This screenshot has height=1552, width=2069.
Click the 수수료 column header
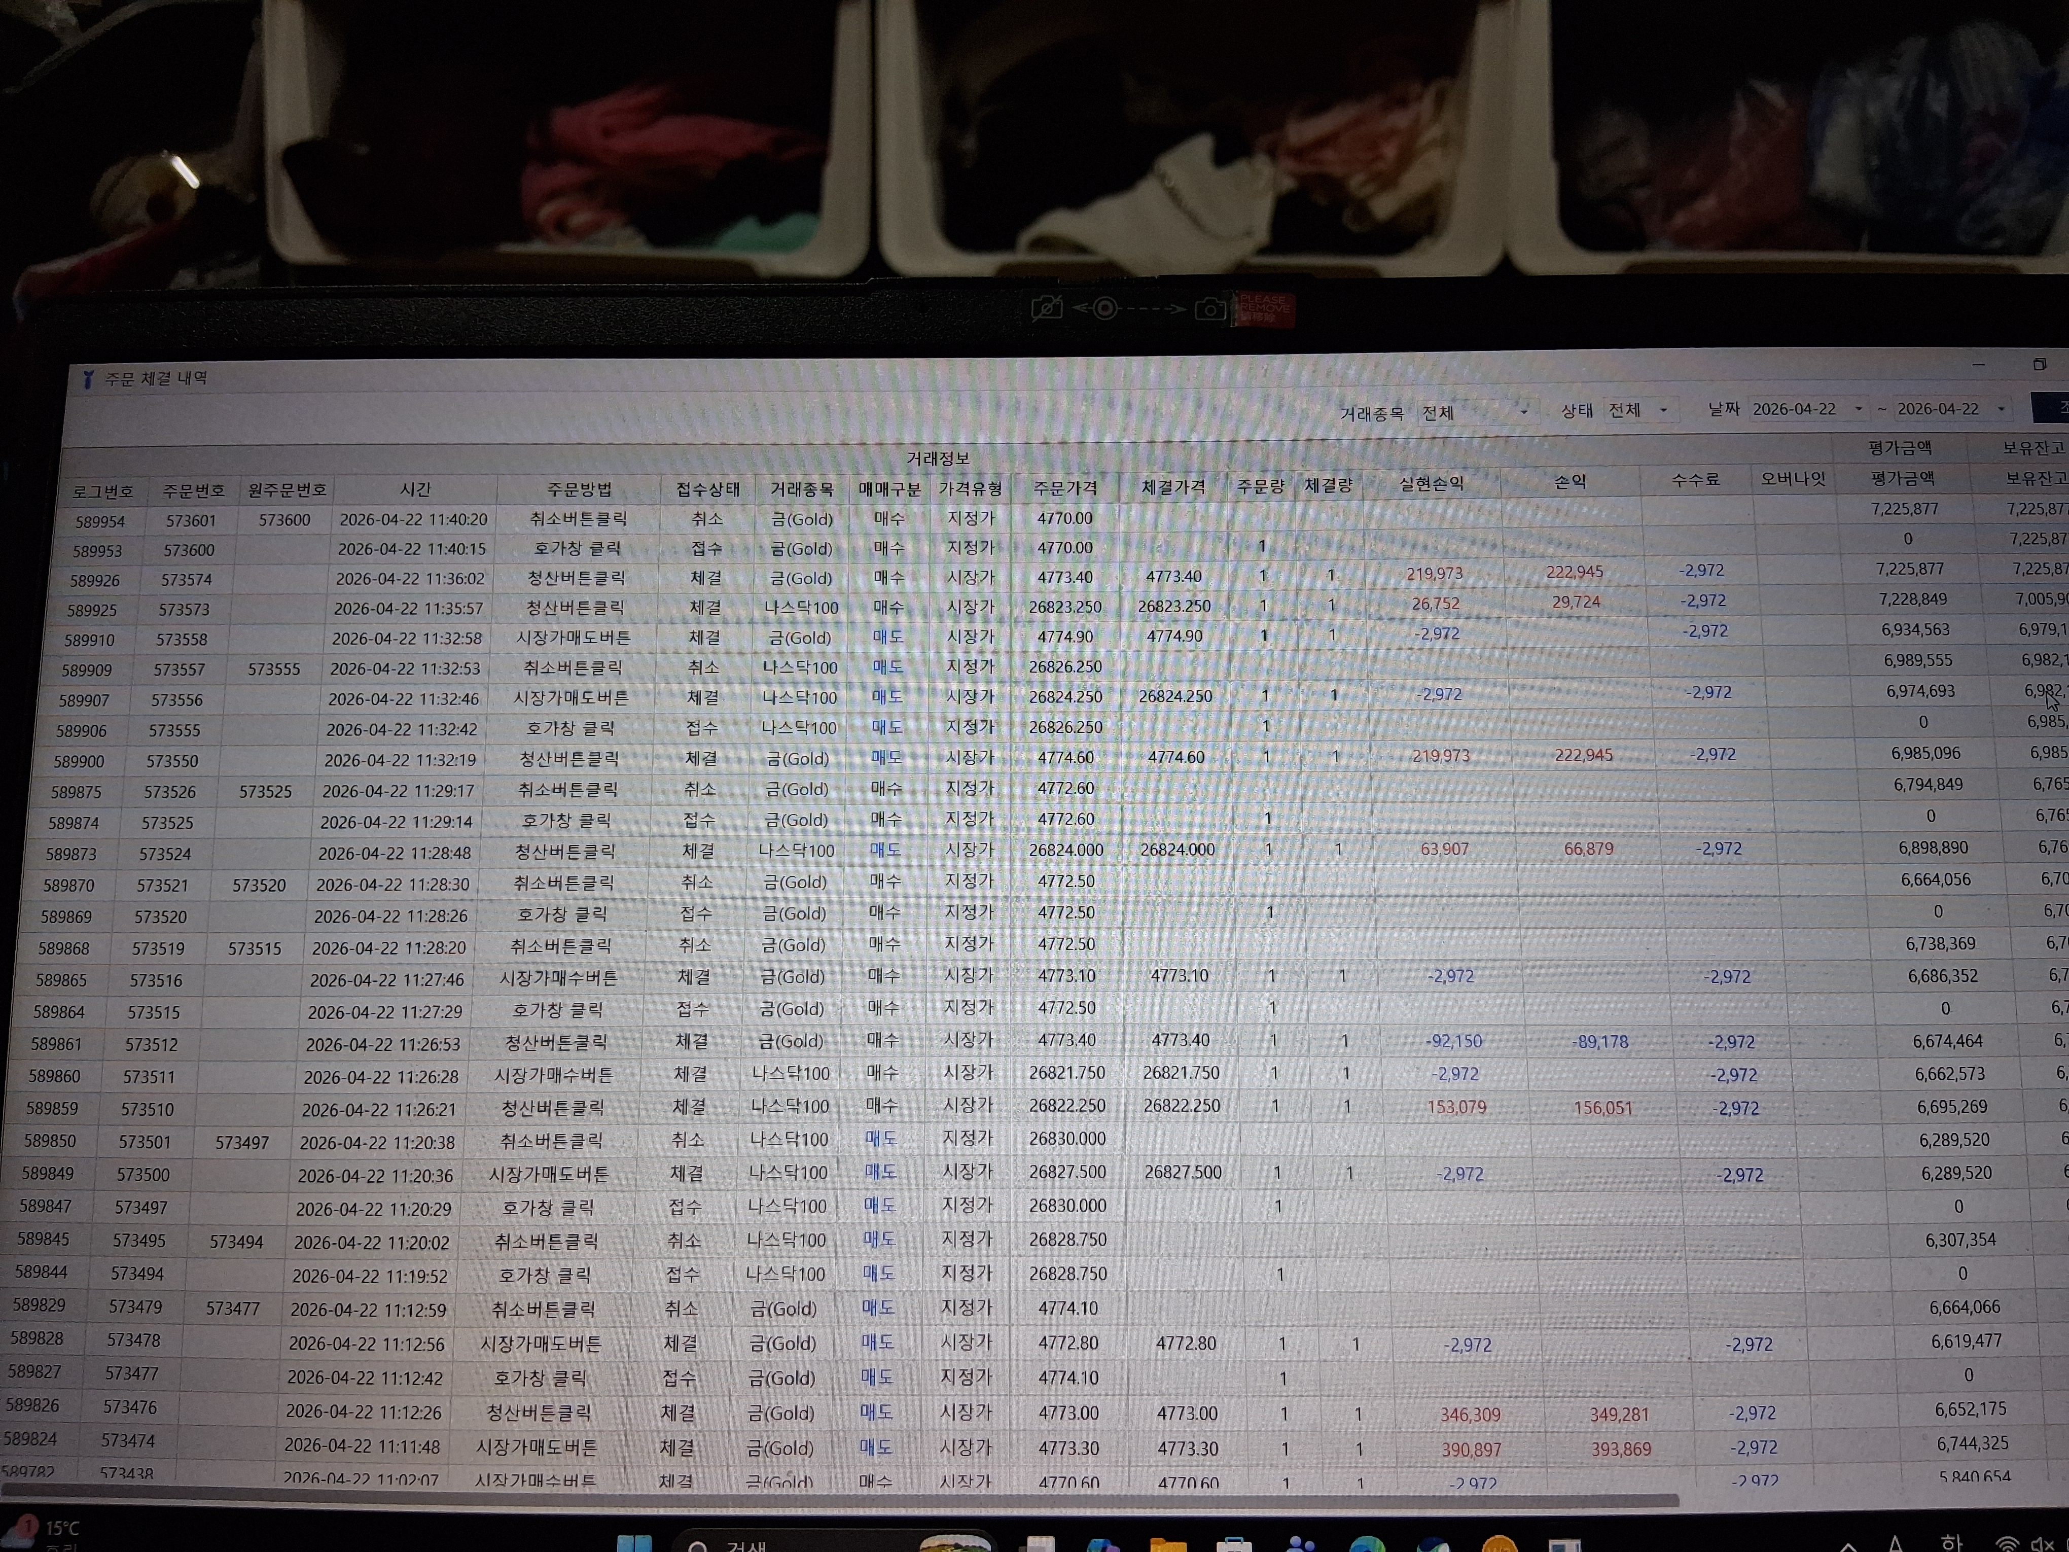(x=1696, y=479)
